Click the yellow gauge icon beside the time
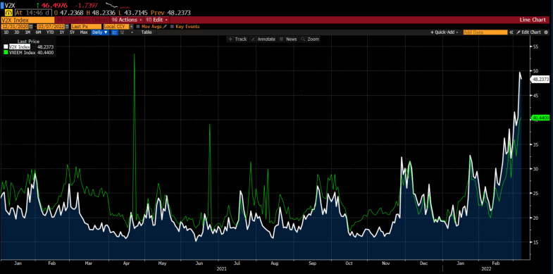The image size is (553, 274). [x=10, y=13]
